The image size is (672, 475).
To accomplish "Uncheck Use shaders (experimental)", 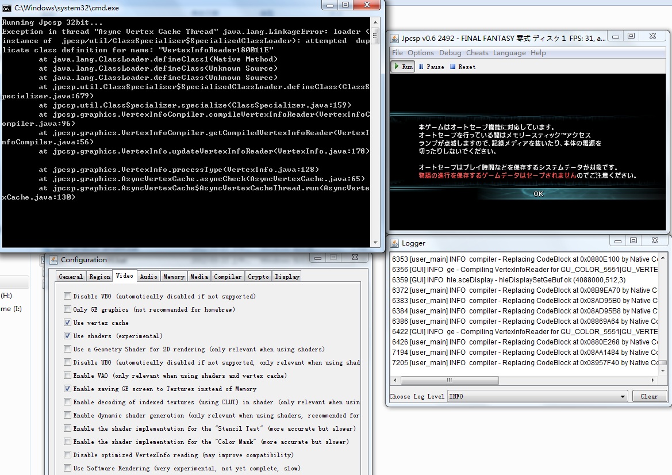I will coord(67,336).
